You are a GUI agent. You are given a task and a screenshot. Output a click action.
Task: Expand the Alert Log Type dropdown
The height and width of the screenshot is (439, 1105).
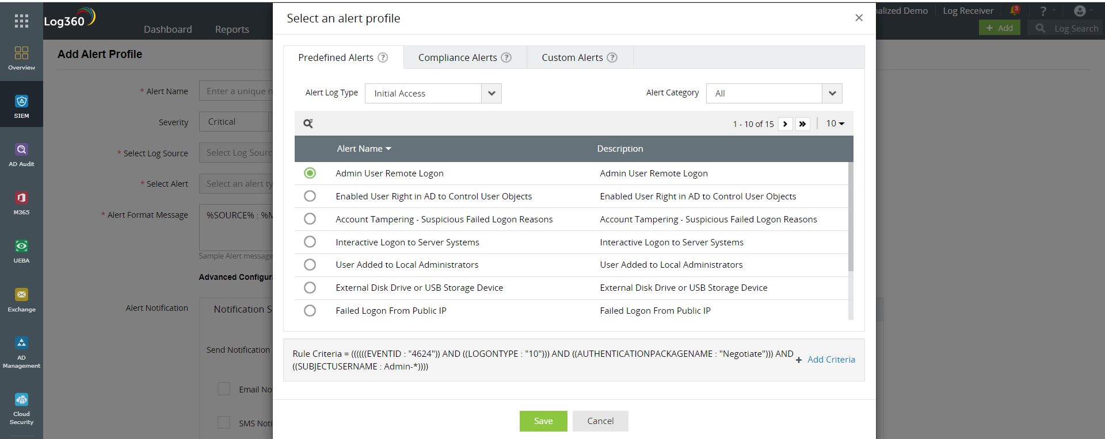point(491,94)
